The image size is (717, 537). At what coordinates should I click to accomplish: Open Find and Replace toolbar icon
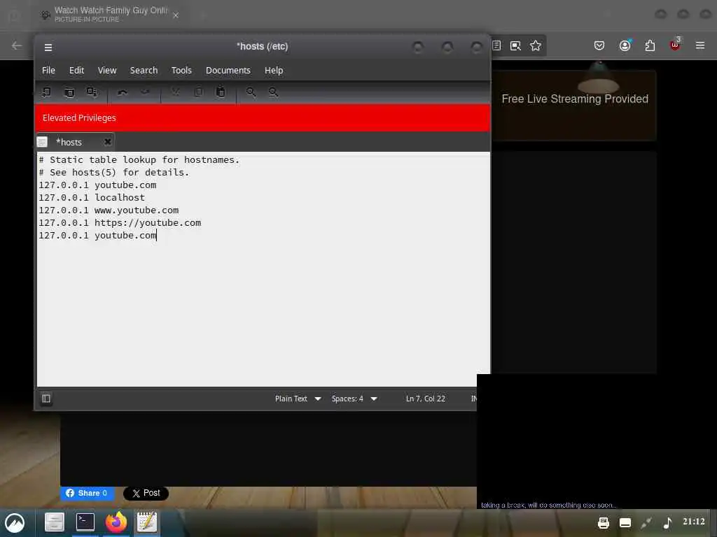tap(274, 92)
